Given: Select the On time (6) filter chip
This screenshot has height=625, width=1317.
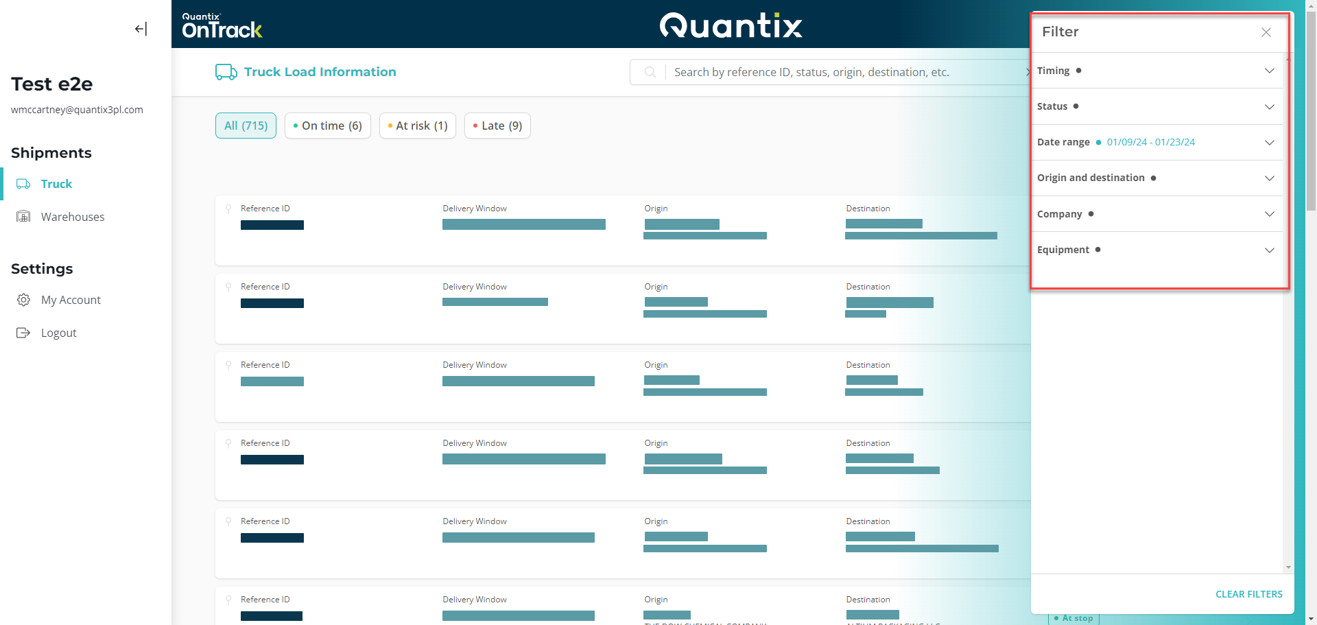Looking at the screenshot, I should point(327,126).
